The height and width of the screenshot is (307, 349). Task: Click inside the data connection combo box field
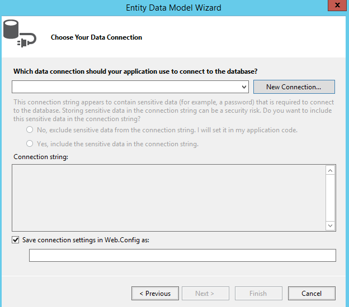pos(130,87)
